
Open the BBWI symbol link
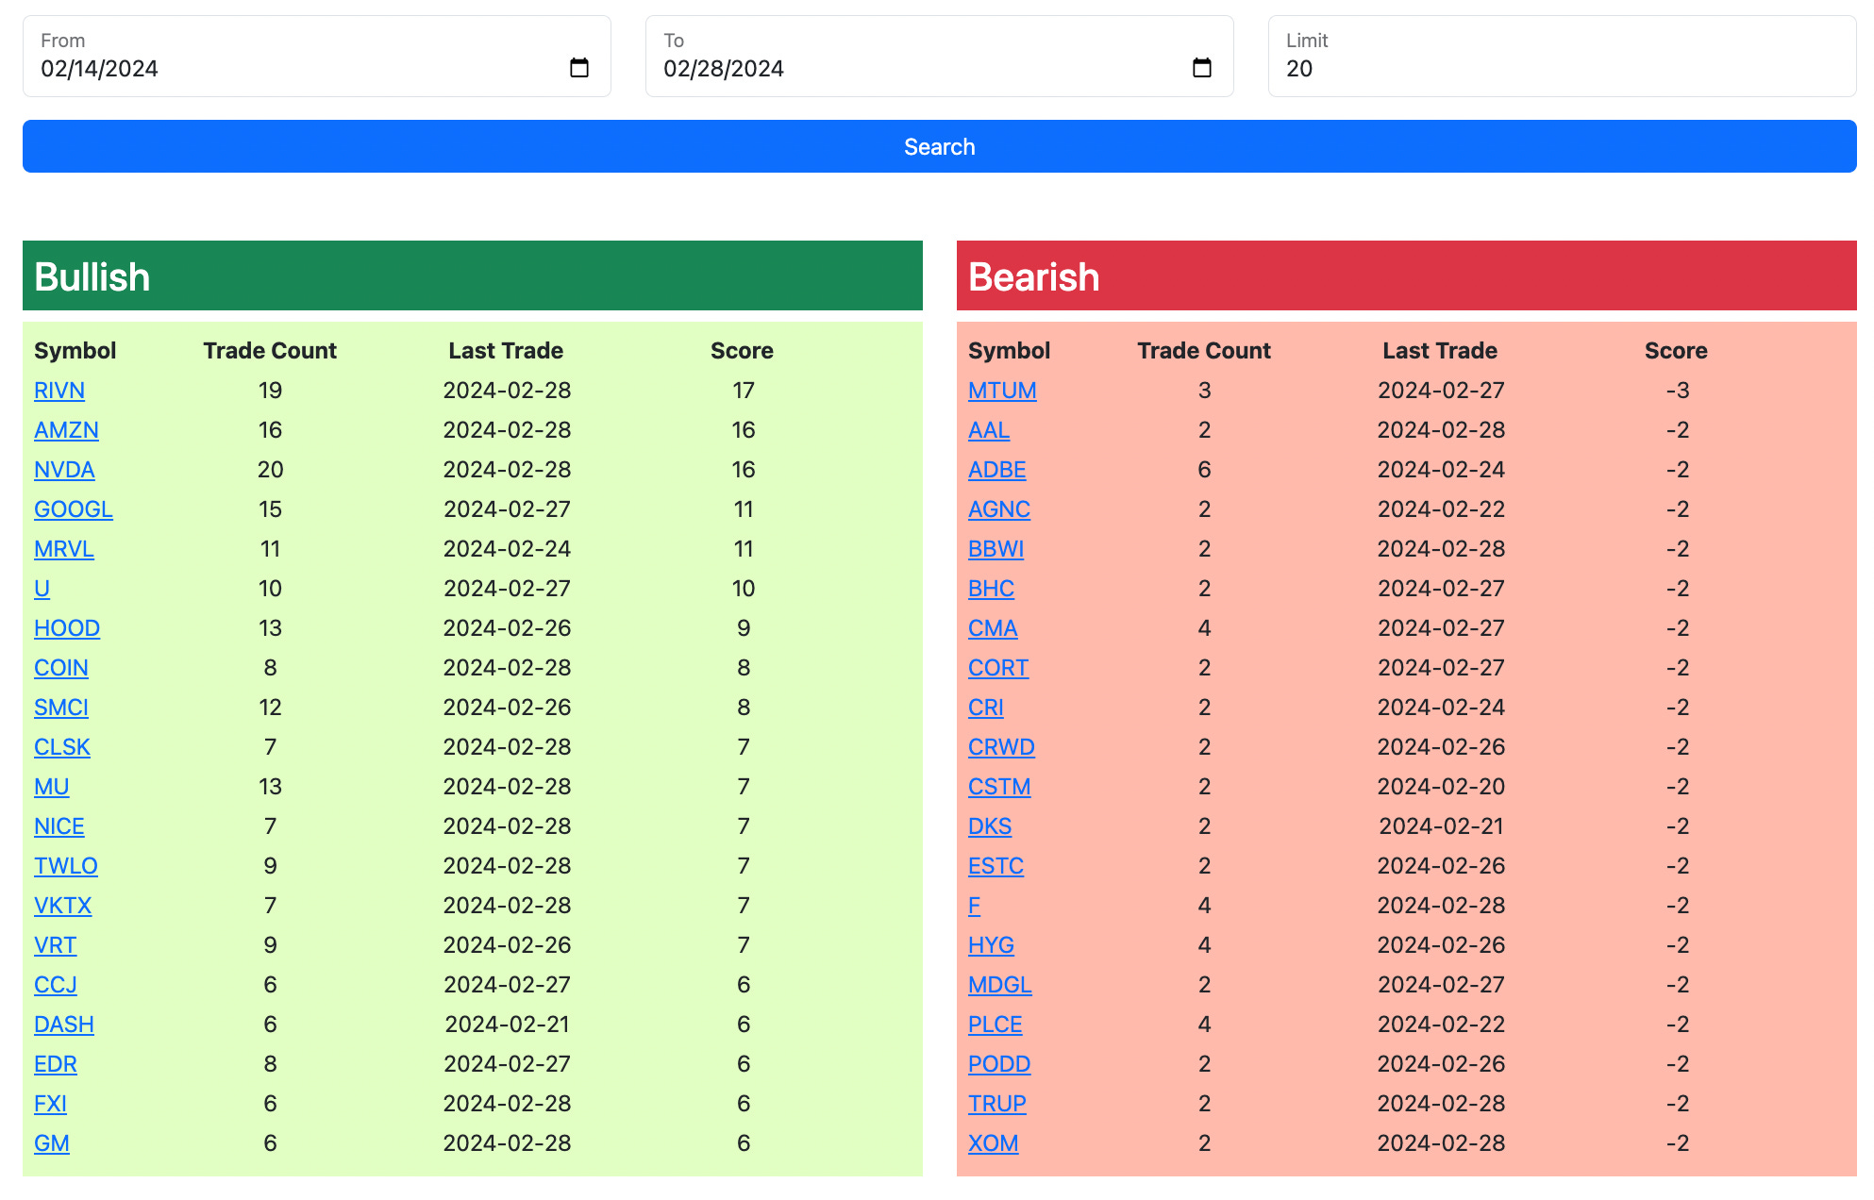pos(996,549)
